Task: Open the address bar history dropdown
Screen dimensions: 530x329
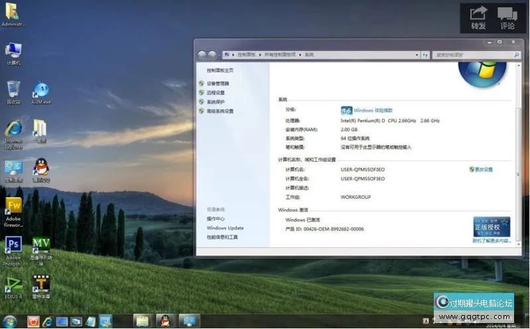Action: click(x=417, y=55)
